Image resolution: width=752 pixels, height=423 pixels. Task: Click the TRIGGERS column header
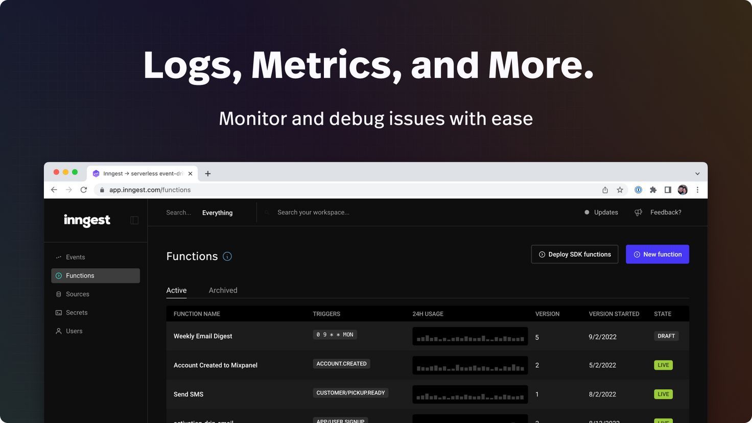pos(326,314)
